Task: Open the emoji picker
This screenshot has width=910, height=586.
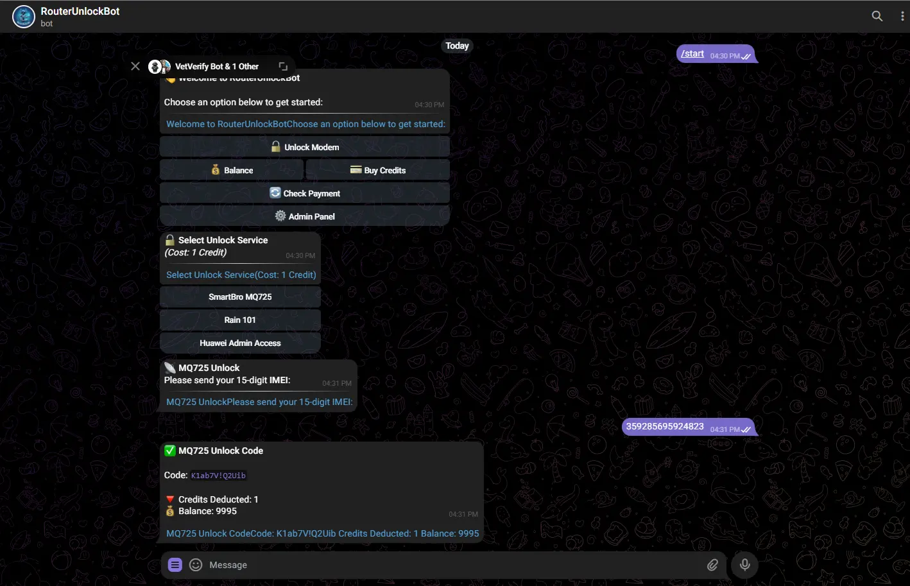Action: point(196,565)
